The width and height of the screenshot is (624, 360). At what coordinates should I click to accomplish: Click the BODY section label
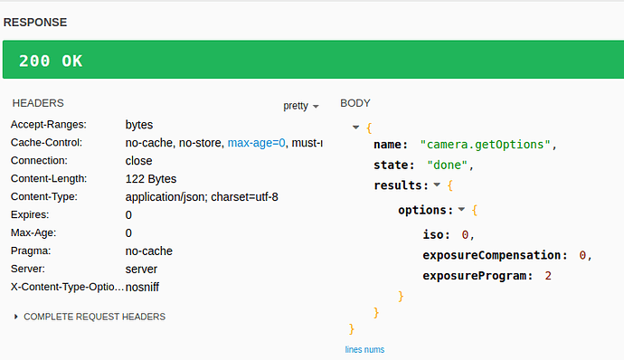[355, 103]
